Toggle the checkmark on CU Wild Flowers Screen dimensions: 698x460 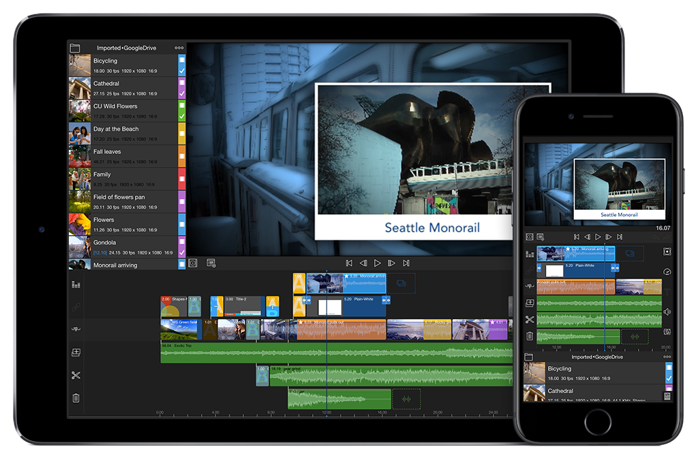click(x=182, y=117)
